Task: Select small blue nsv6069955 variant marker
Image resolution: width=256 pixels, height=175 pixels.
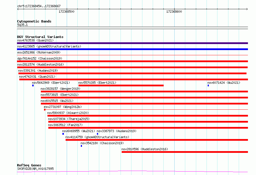Action: coord(63,134)
